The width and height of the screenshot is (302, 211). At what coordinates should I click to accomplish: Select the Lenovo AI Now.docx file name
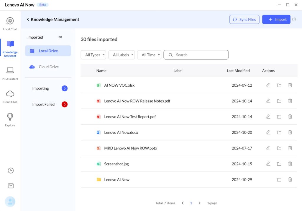click(x=121, y=132)
